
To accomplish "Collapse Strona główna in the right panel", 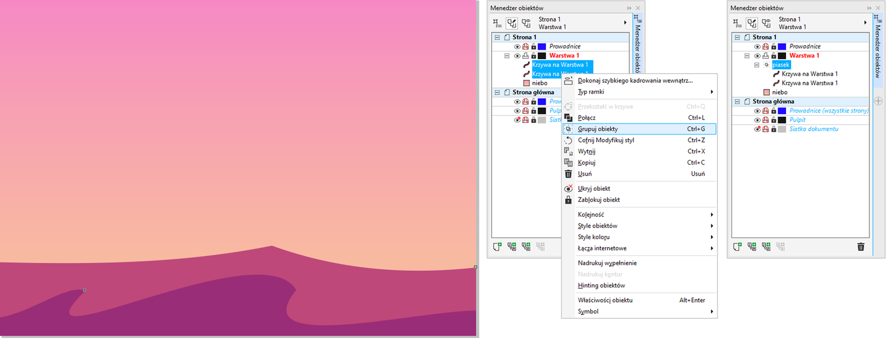I will 738,102.
